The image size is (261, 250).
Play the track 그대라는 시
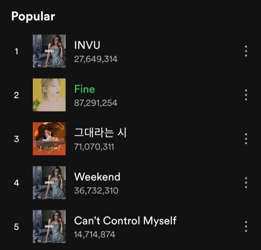pyautogui.click(x=100, y=133)
